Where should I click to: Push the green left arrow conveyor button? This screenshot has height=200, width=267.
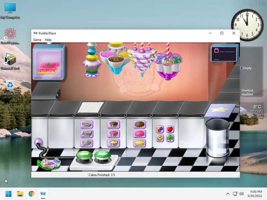click(x=84, y=156)
